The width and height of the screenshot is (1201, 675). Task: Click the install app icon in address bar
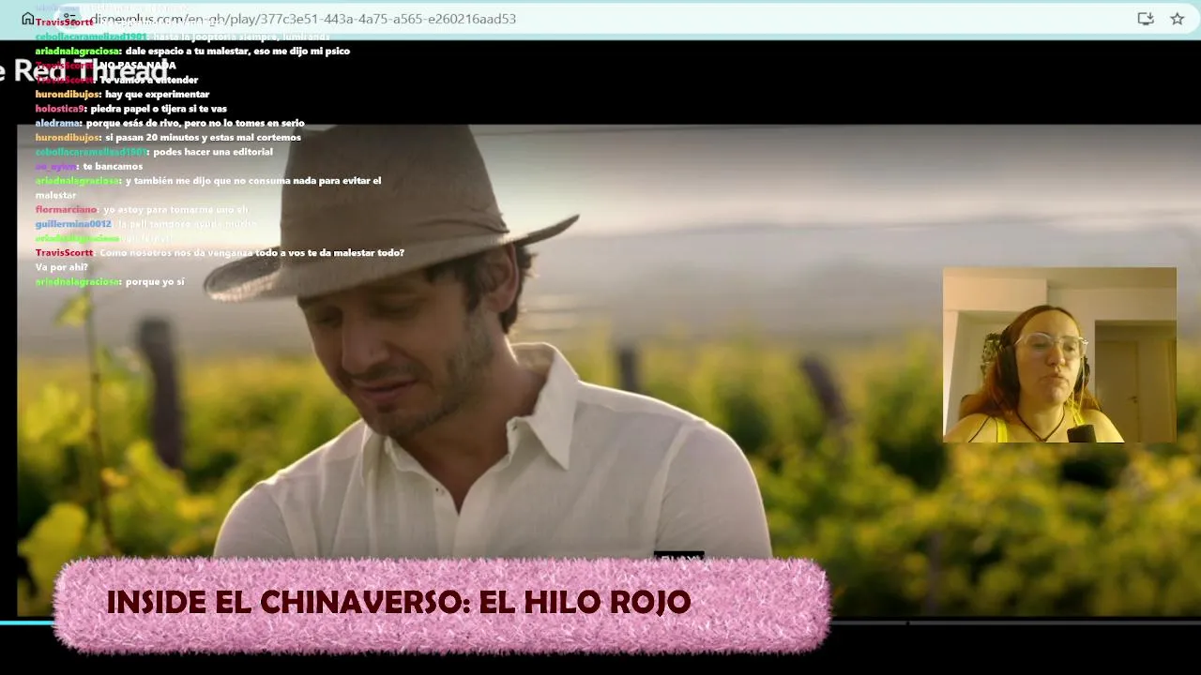click(x=1146, y=19)
